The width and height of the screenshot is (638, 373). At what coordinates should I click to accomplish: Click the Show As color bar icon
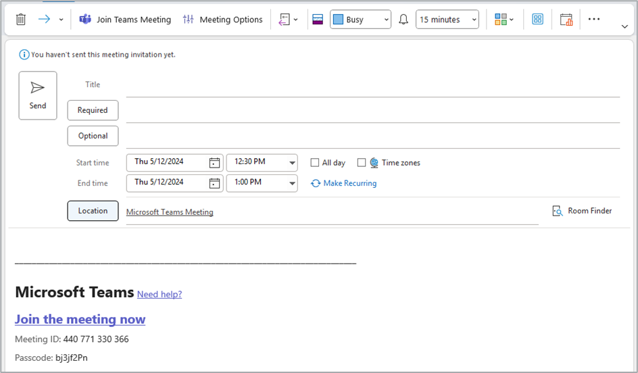[x=318, y=20]
